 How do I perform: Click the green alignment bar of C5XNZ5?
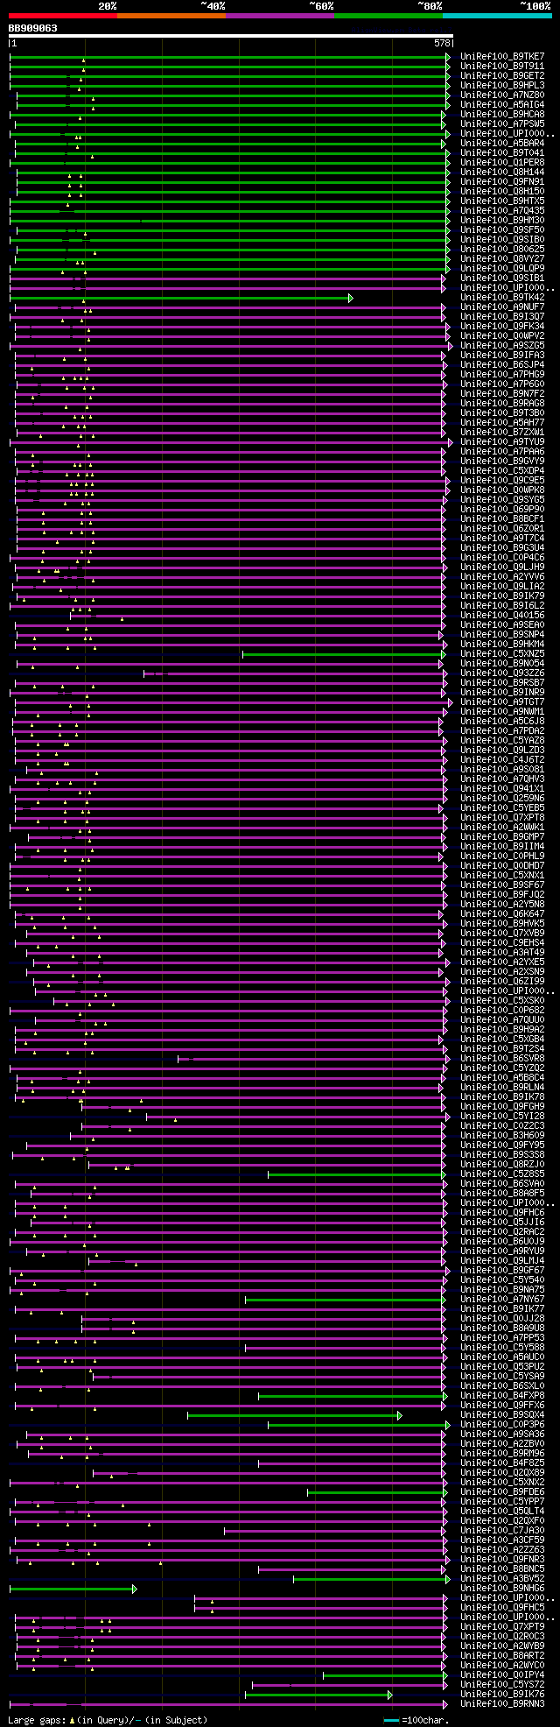click(x=344, y=653)
